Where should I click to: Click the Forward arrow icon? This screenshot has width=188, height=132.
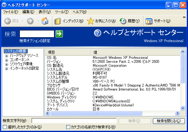click(x=30, y=21)
